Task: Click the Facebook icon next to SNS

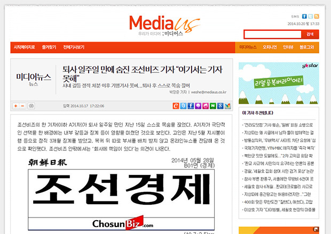Action: (x=304, y=16)
